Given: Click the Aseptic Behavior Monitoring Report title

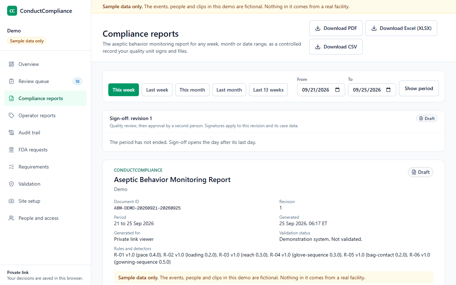Looking at the screenshot, I should point(172,180).
